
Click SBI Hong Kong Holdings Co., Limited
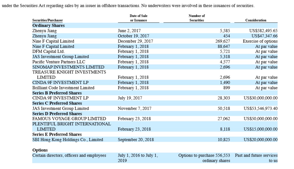(68, 140)
